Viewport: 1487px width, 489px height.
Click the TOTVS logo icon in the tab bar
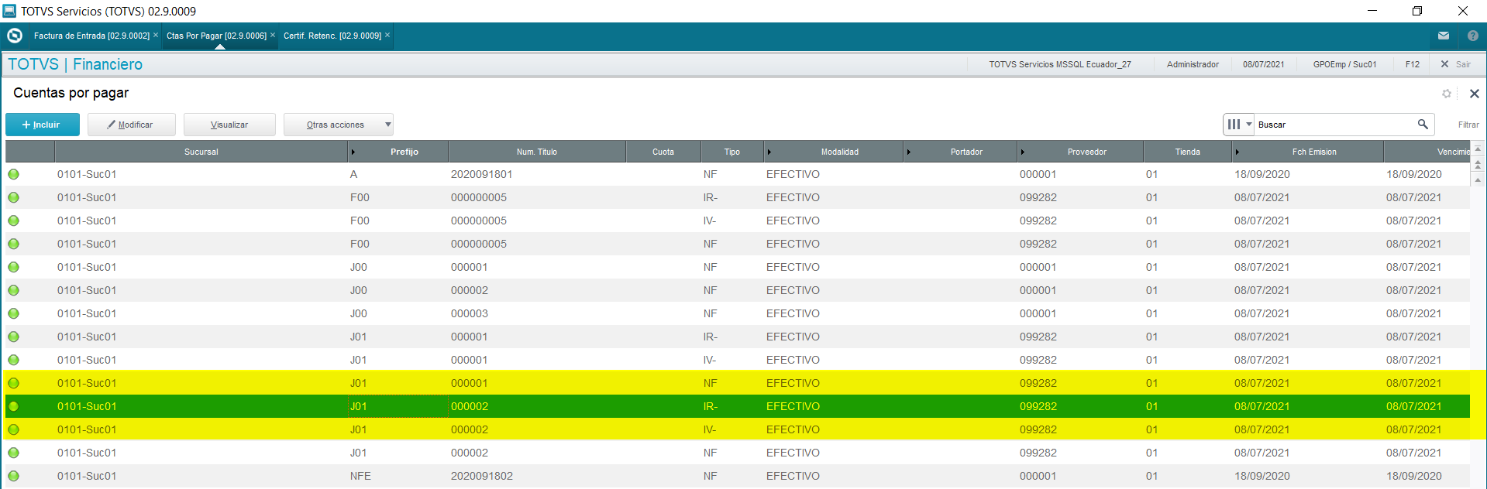pos(15,36)
